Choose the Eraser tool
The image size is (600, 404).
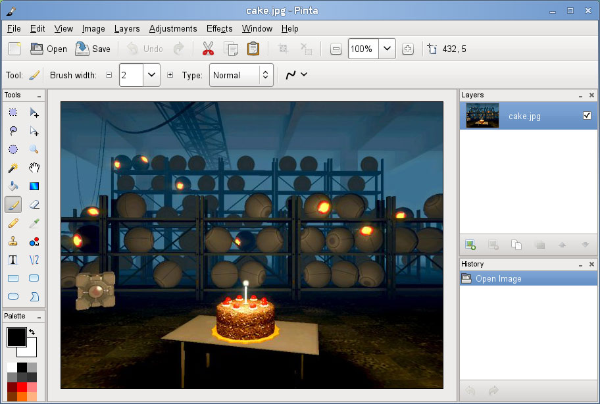click(x=34, y=205)
